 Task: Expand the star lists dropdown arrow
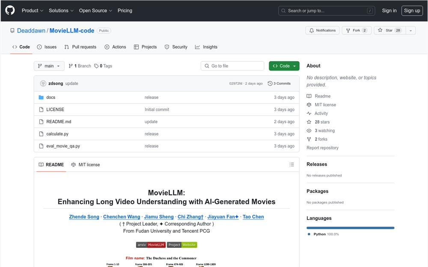(410, 30)
